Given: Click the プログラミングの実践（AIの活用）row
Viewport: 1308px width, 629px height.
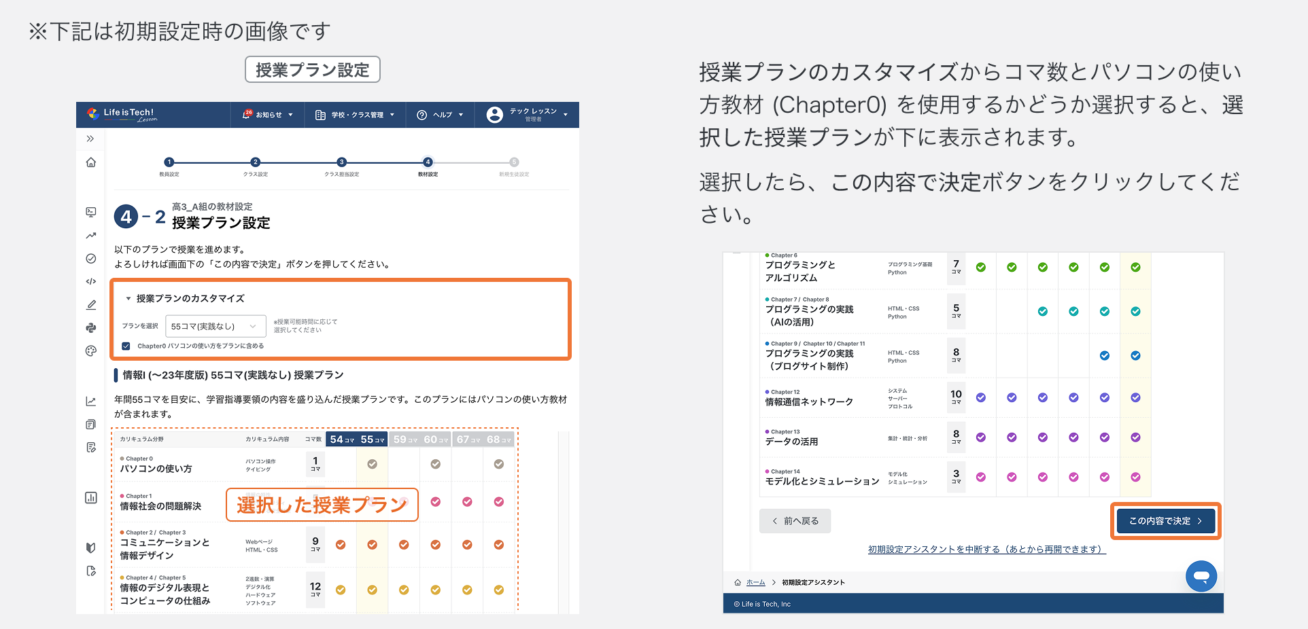Looking at the screenshot, I should (x=955, y=311).
